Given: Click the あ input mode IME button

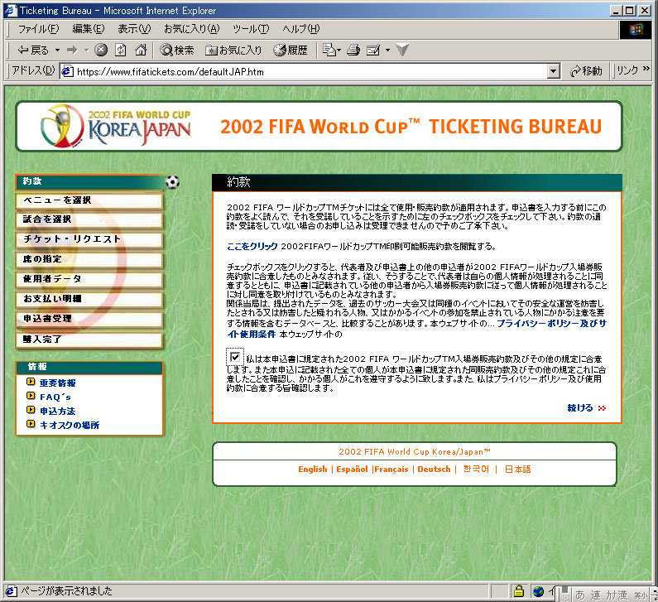Looking at the screenshot, I should [x=580, y=595].
